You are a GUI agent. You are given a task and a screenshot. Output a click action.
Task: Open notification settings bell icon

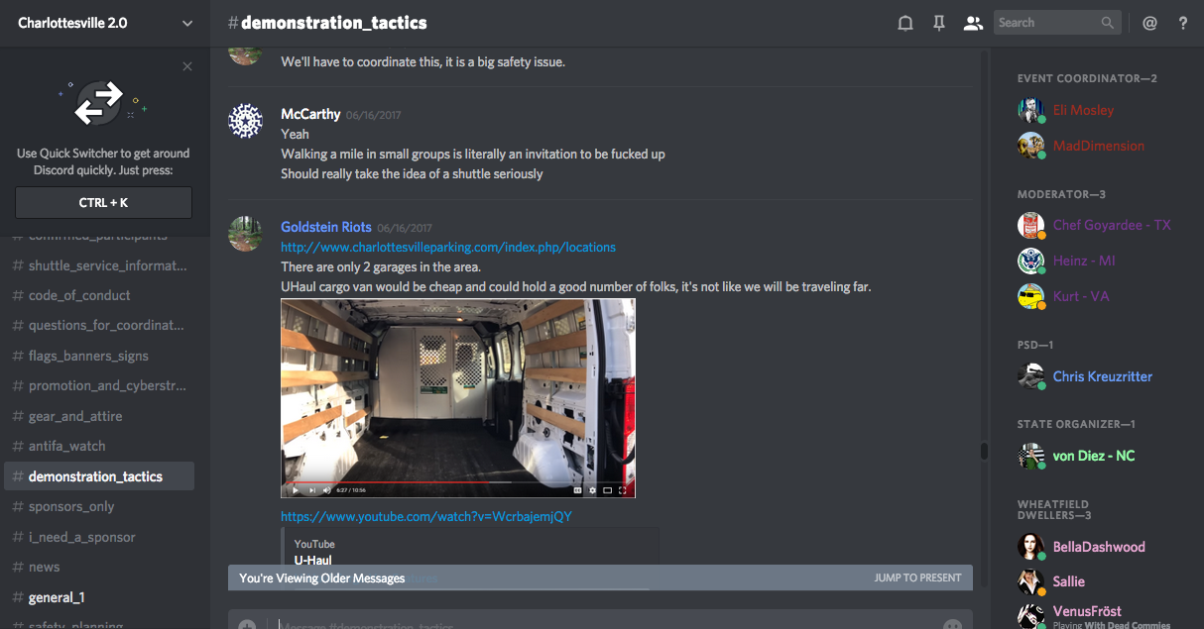pyautogui.click(x=904, y=23)
